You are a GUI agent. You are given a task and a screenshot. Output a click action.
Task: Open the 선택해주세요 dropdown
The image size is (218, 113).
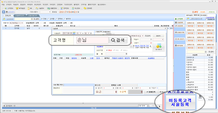tap(137, 36)
